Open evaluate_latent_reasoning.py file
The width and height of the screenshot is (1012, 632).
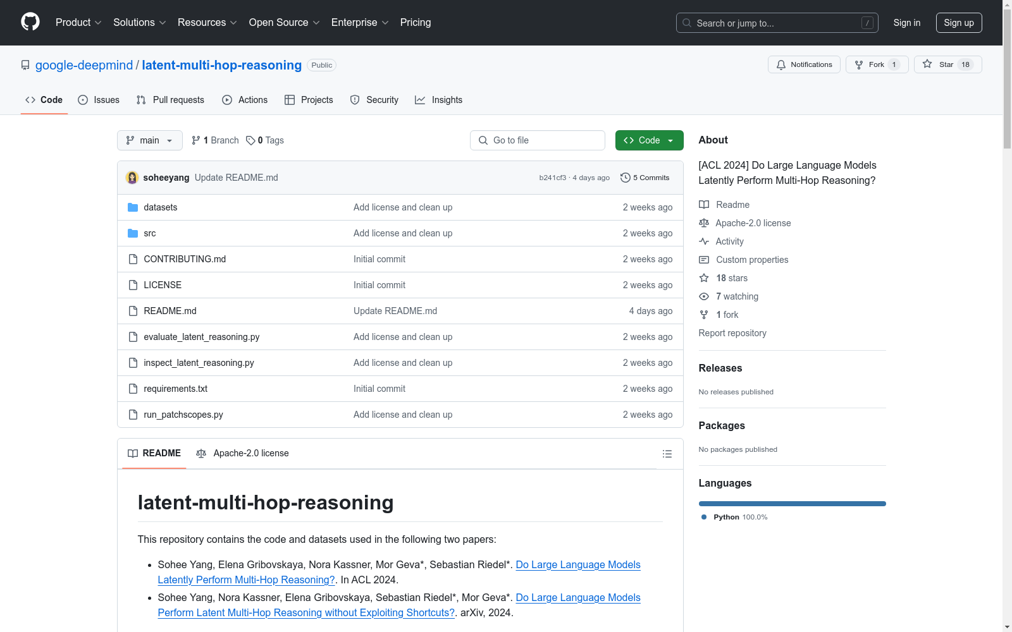[202, 337]
